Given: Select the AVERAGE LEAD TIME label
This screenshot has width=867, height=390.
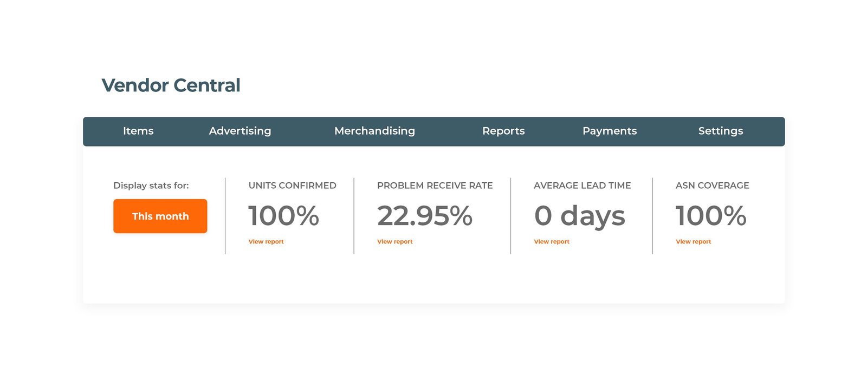Looking at the screenshot, I should (582, 186).
